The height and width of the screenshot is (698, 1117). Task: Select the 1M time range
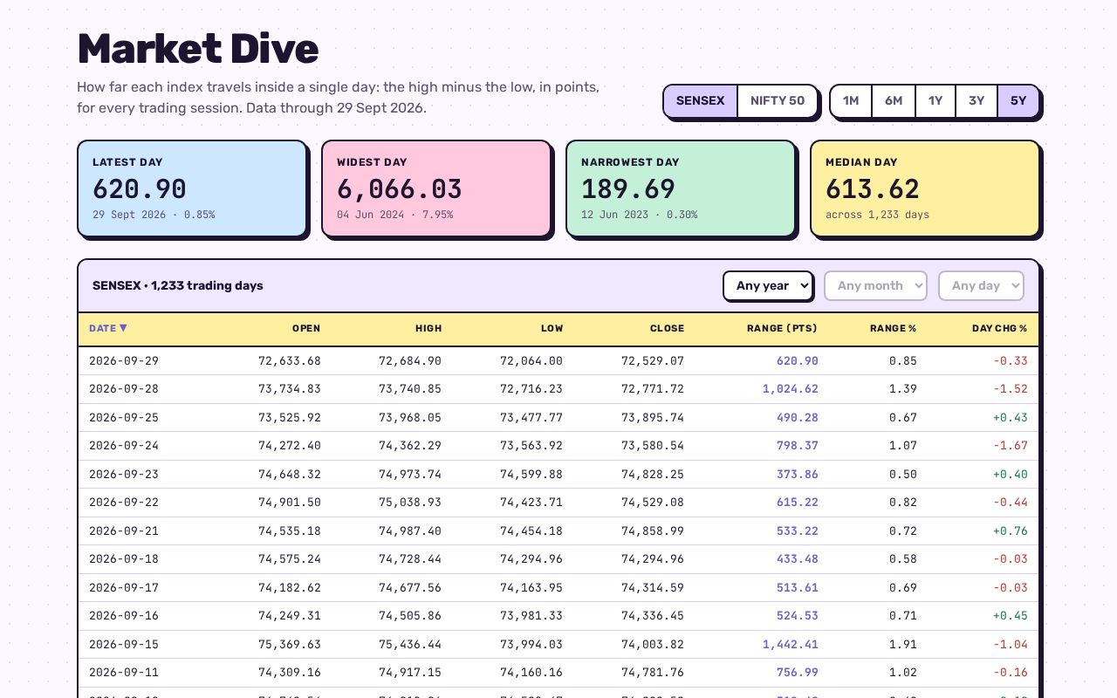click(851, 100)
